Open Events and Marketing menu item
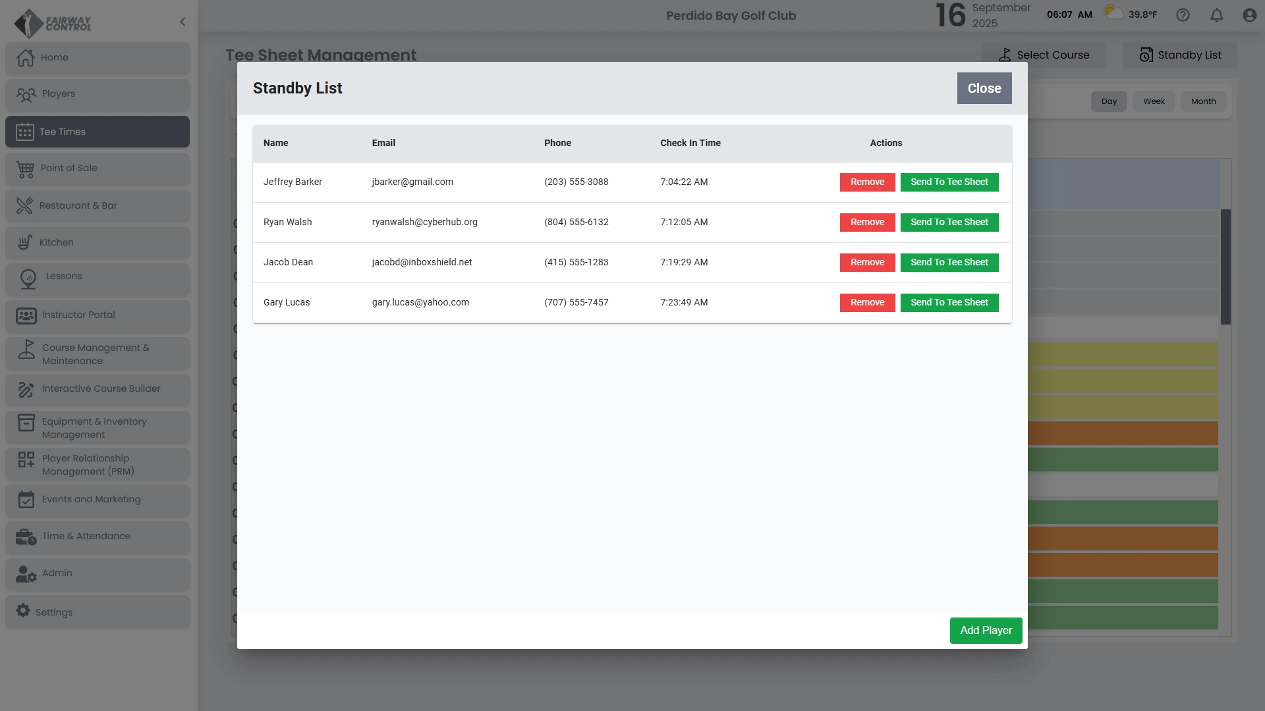This screenshot has width=1265, height=711. (x=91, y=500)
